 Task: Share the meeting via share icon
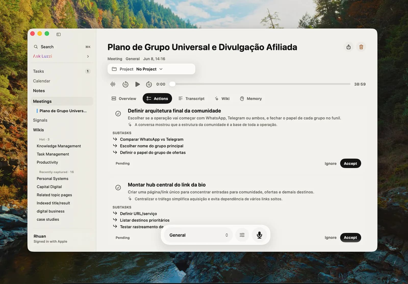click(x=348, y=47)
